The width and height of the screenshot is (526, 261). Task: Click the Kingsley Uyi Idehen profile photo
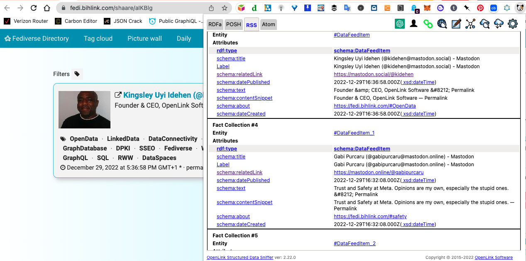click(84, 110)
